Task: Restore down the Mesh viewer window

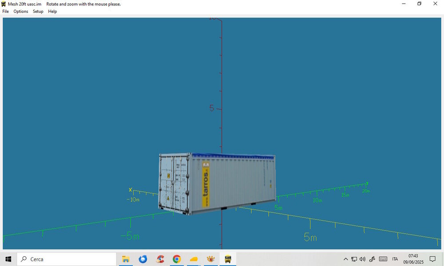Action: tap(420, 4)
